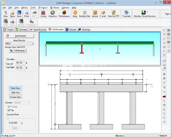Click the New file toolbar icon

click(x=6, y=14)
